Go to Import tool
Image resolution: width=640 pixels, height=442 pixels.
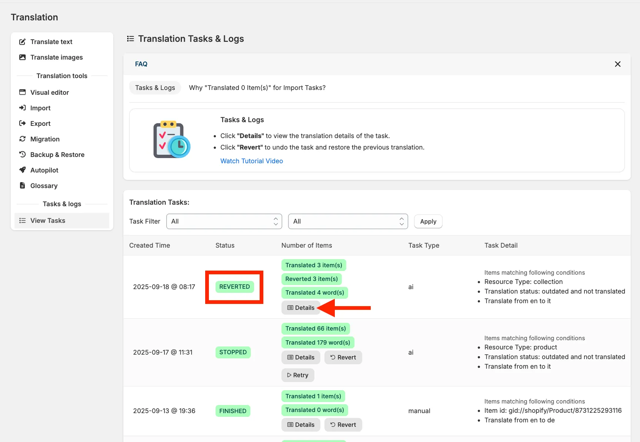(61, 108)
